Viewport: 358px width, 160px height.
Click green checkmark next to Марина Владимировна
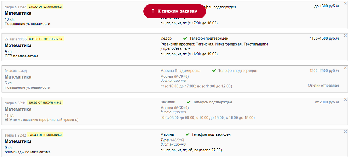(x=214, y=71)
